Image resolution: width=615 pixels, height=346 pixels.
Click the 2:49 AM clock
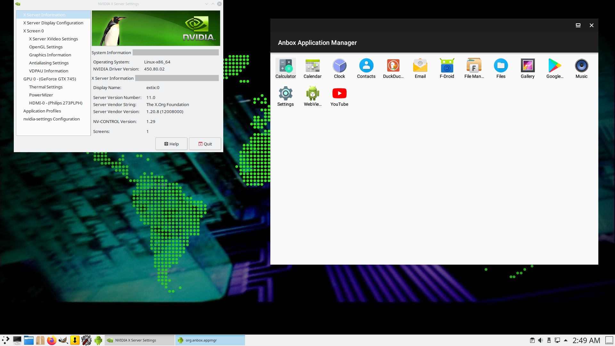pyautogui.click(x=586, y=340)
